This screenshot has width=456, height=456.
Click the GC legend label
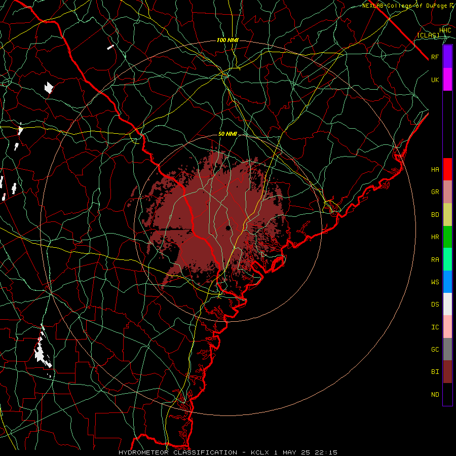point(435,350)
